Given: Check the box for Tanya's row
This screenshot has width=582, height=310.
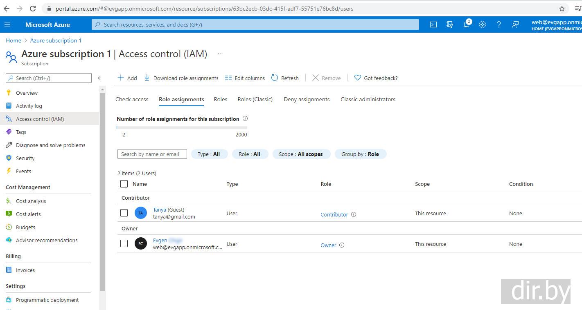Looking at the screenshot, I should tap(124, 213).
